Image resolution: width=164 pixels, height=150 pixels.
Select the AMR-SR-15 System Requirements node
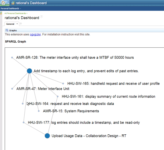point(39,111)
